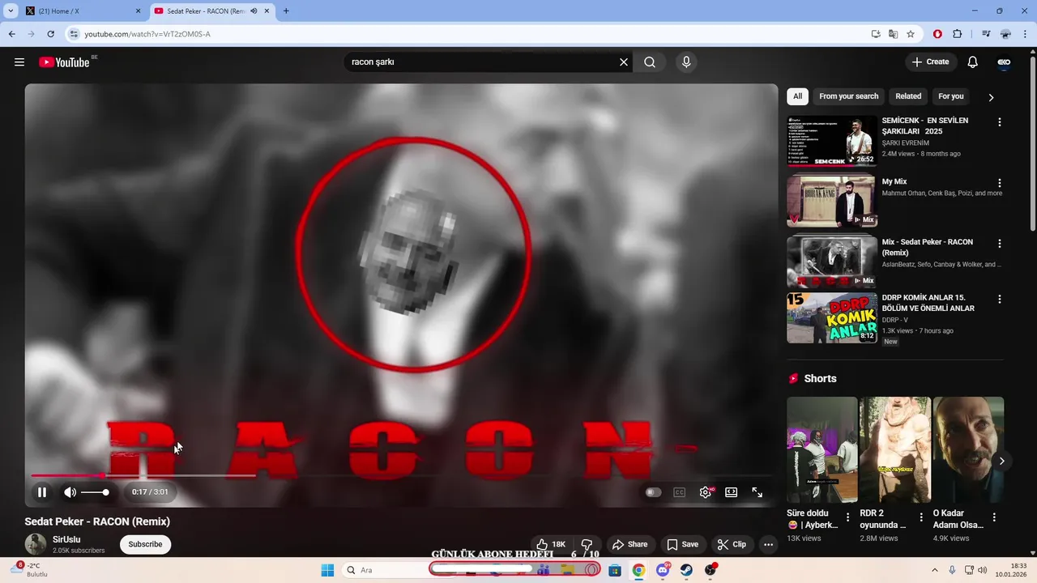Open the Süre doldu short options
Screen dimensions: 1037x583
click(x=848, y=517)
